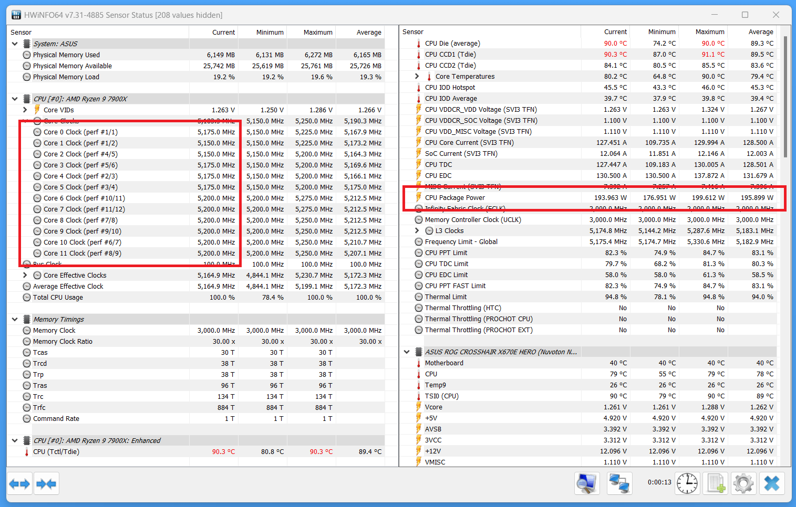Viewport: 796px width, 507px height.
Task: Select the Average Effective Clock row
Action: pyautogui.click(x=196, y=287)
